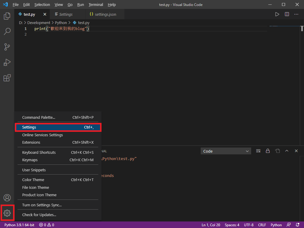Click the Python breadcrumb folder

pos(61,23)
